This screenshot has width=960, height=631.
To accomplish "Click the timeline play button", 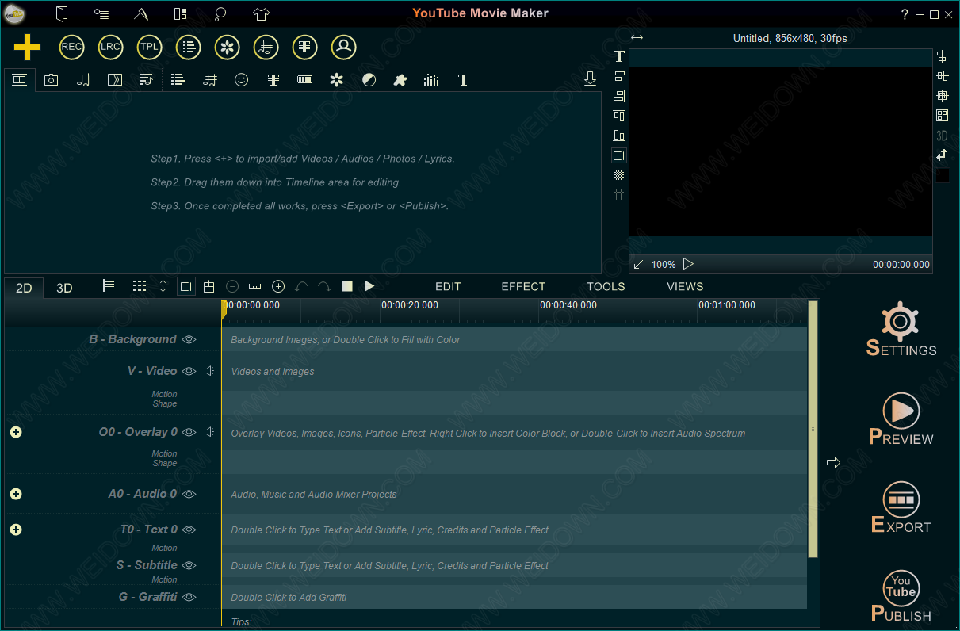I will point(369,286).
